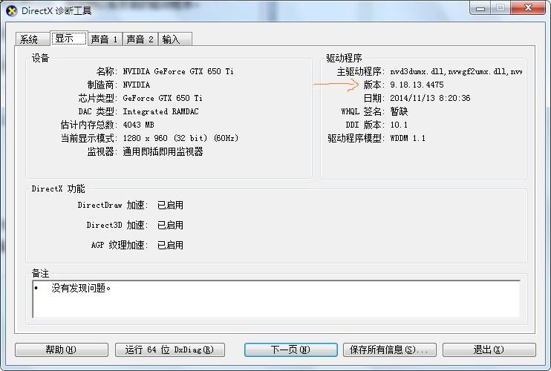Close the DirectX 诊断工具 window
551x371 pixels.
pyautogui.click(x=528, y=7)
